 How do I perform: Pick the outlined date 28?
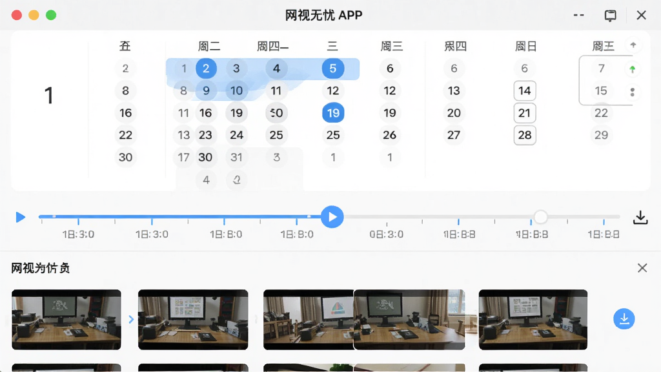click(525, 135)
